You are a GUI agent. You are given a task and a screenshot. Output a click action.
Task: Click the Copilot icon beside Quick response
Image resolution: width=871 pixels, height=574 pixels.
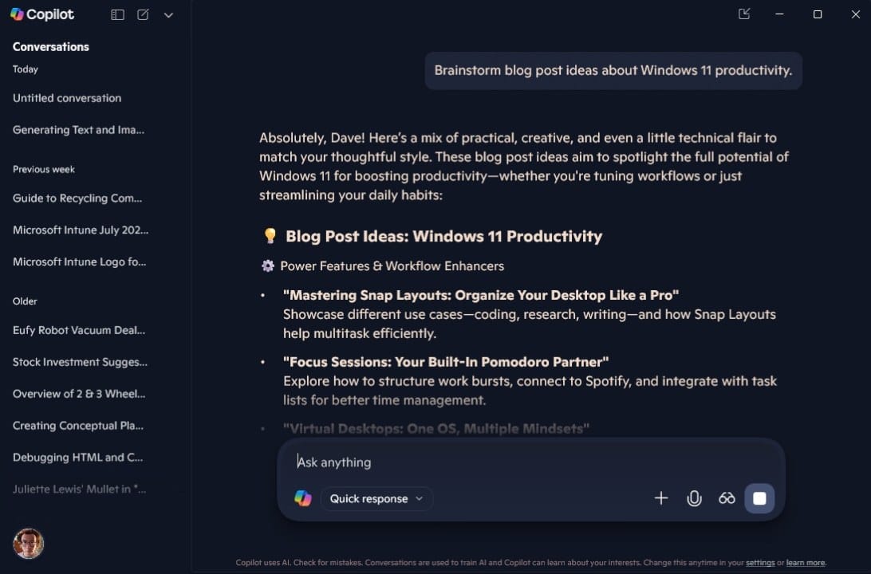pyautogui.click(x=302, y=497)
